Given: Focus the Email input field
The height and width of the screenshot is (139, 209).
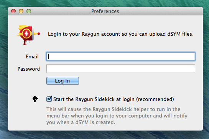Looking at the screenshot, I should click(121, 56).
